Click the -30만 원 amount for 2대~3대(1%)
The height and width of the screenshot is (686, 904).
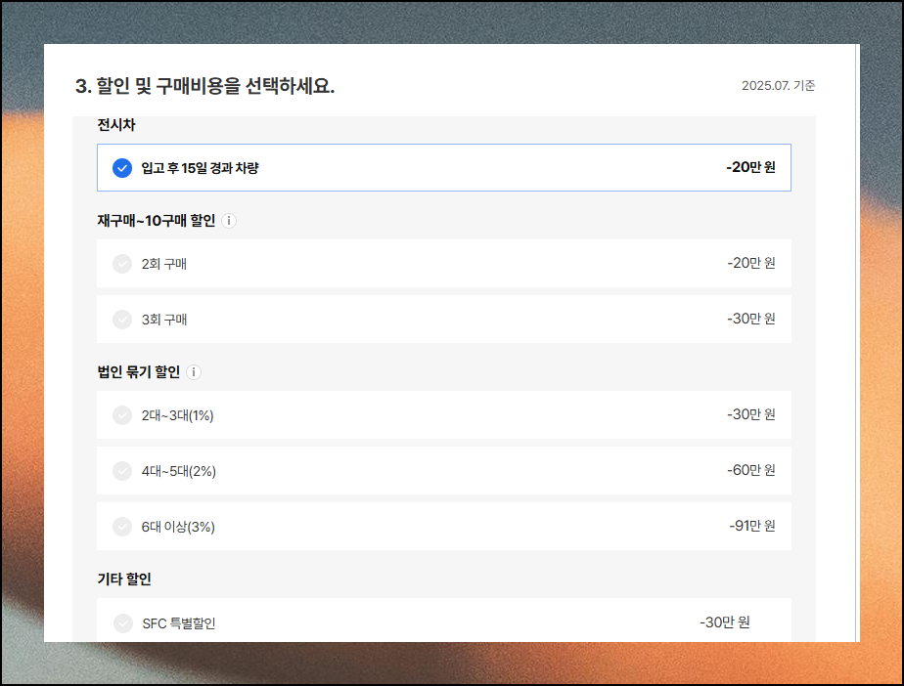click(x=751, y=414)
